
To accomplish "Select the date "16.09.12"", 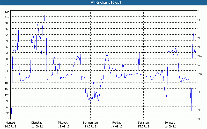I will 170,126.
